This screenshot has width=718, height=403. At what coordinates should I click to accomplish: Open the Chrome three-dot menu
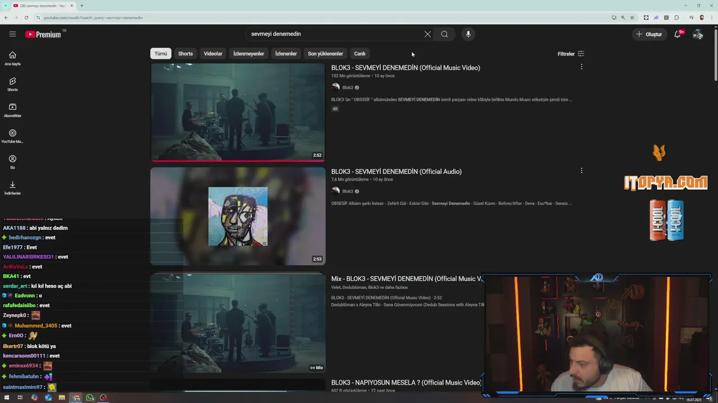coord(712,17)
